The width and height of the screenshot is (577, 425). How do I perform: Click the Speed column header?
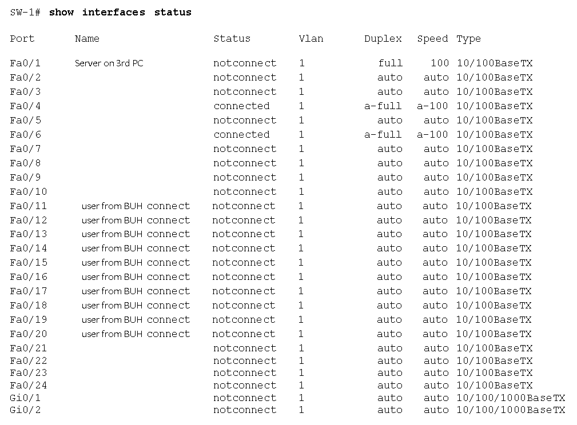tap(432, 39)
